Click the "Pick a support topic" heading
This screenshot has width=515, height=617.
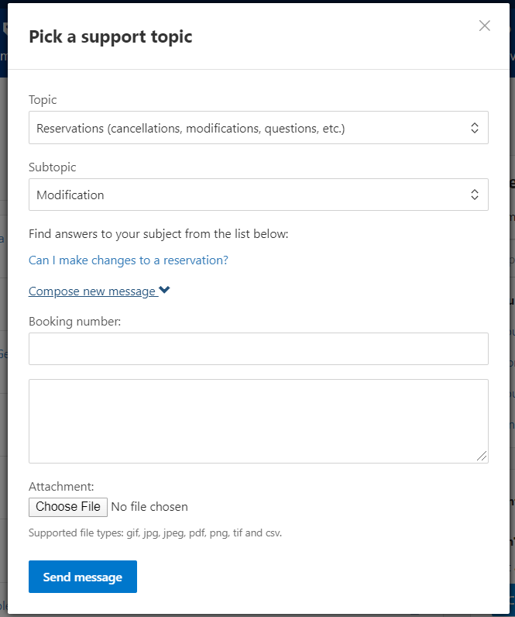tap(111, 36)
